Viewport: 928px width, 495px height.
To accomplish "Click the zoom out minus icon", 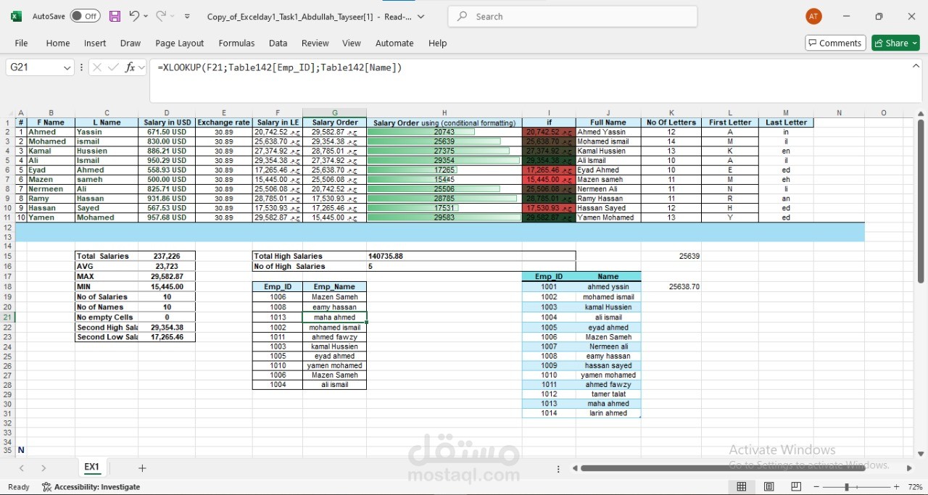I will (x=817, y=487).
